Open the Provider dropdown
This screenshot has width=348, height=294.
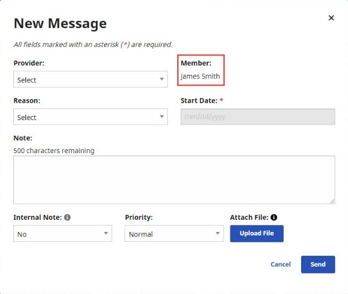click(90, 79)
